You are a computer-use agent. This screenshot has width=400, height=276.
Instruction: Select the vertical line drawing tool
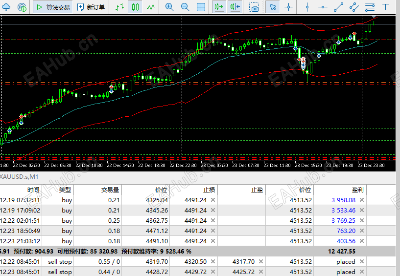307,7
